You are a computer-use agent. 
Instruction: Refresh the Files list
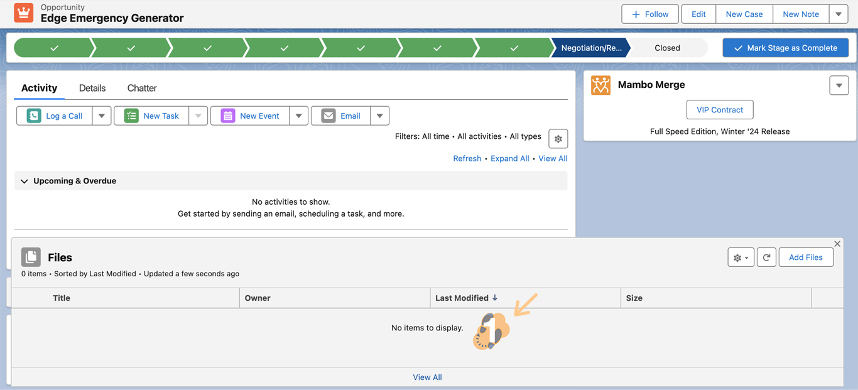coord(766,257)
